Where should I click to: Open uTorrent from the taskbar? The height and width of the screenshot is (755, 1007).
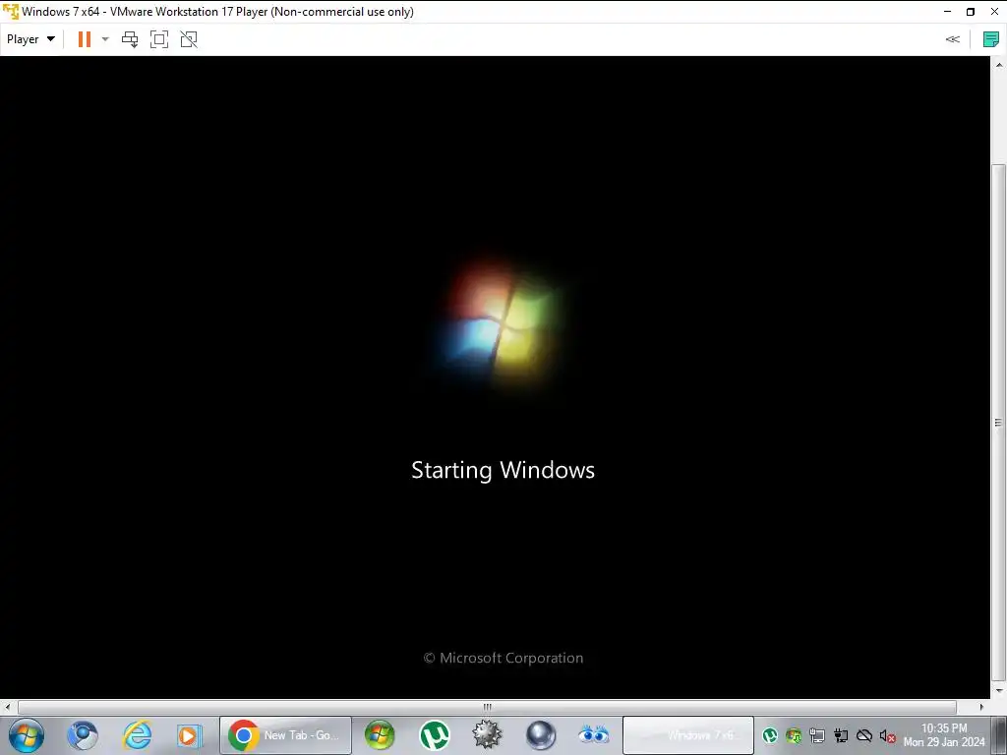click(434, 735)
